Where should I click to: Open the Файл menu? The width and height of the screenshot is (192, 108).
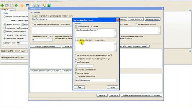coord(3,1)
